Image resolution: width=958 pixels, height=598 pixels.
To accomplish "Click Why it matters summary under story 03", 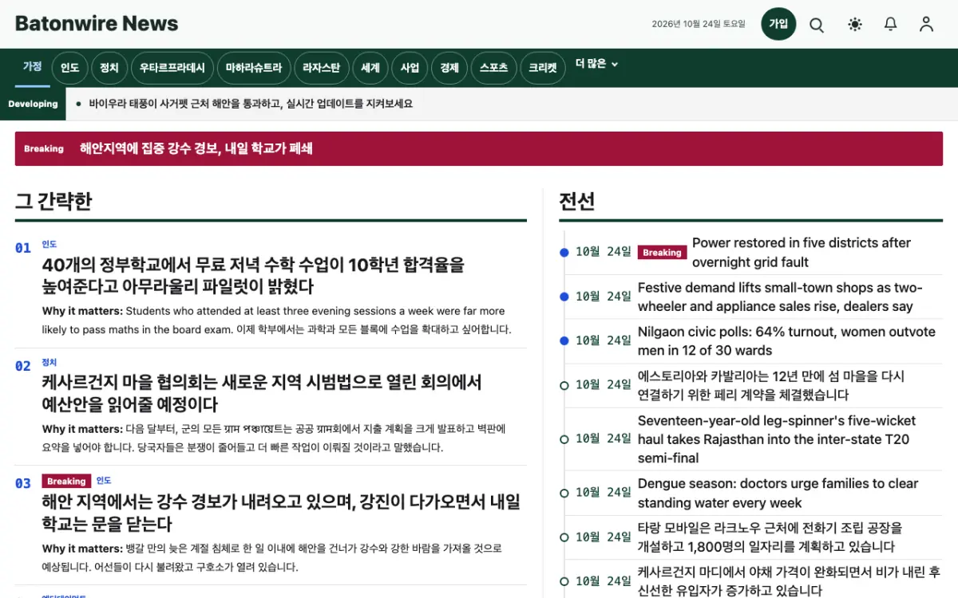I will (272, 557).
